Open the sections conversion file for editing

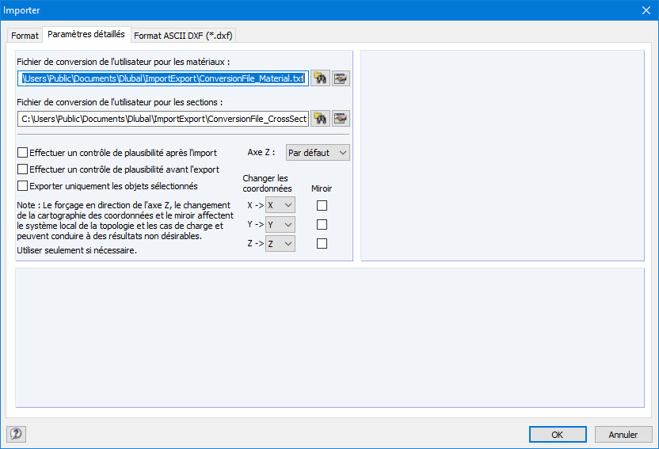pyautogui.click(x=341, y=119)
